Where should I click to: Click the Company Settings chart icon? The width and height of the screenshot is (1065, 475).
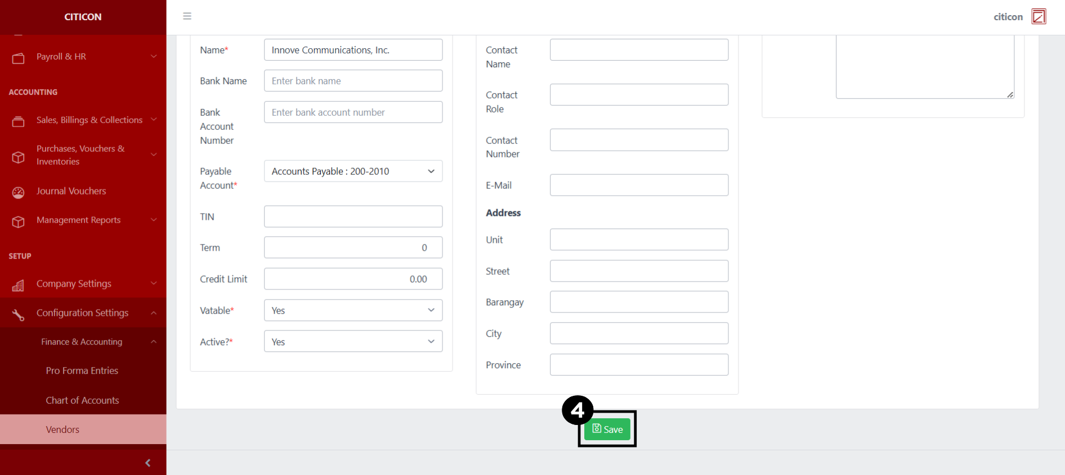[19, 286]
